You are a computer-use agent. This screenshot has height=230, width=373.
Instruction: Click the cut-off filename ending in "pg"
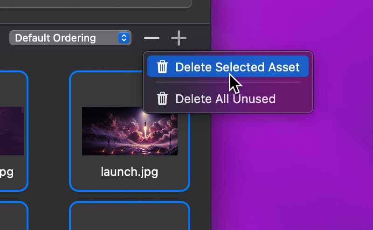pos(7,172)
